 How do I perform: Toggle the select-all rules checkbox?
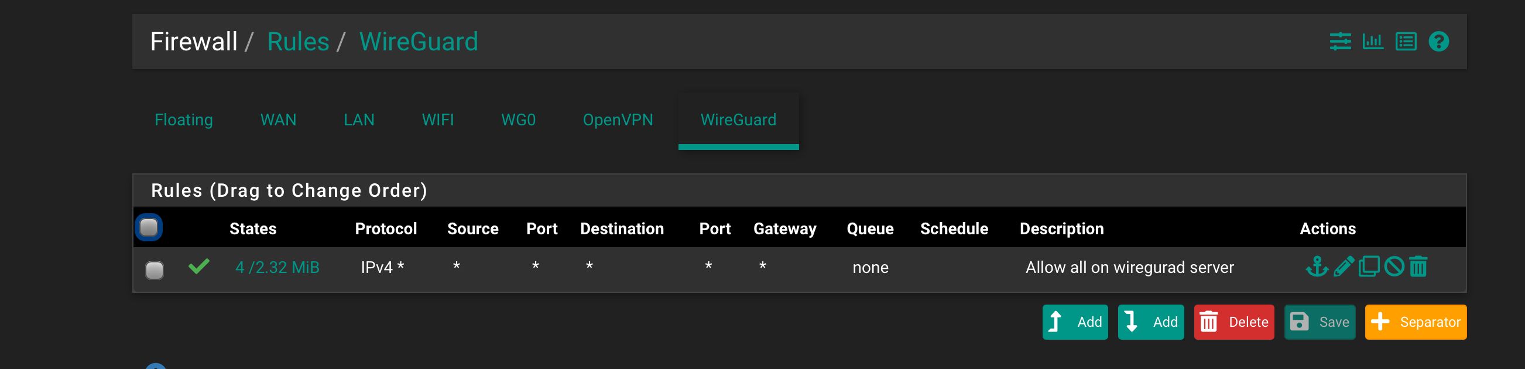[149, 227]
